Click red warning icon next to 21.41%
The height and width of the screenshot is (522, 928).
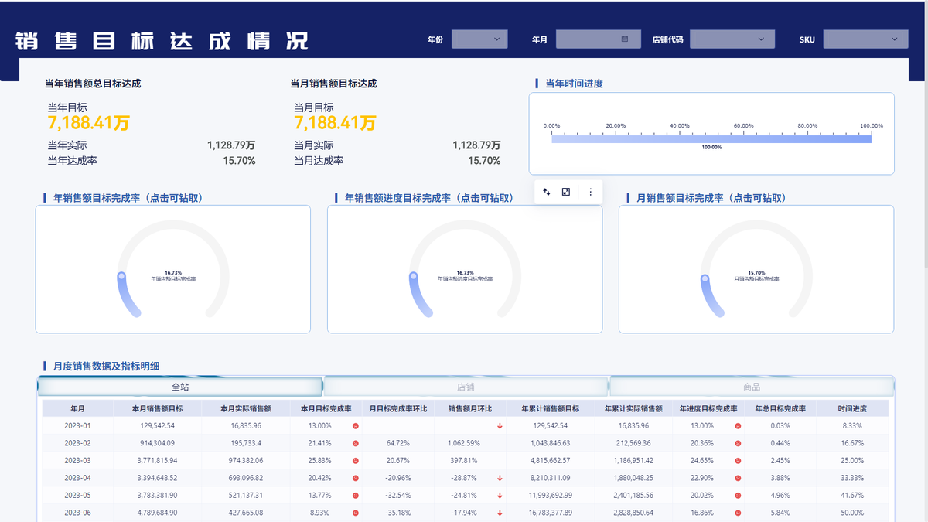coord(356,443)
